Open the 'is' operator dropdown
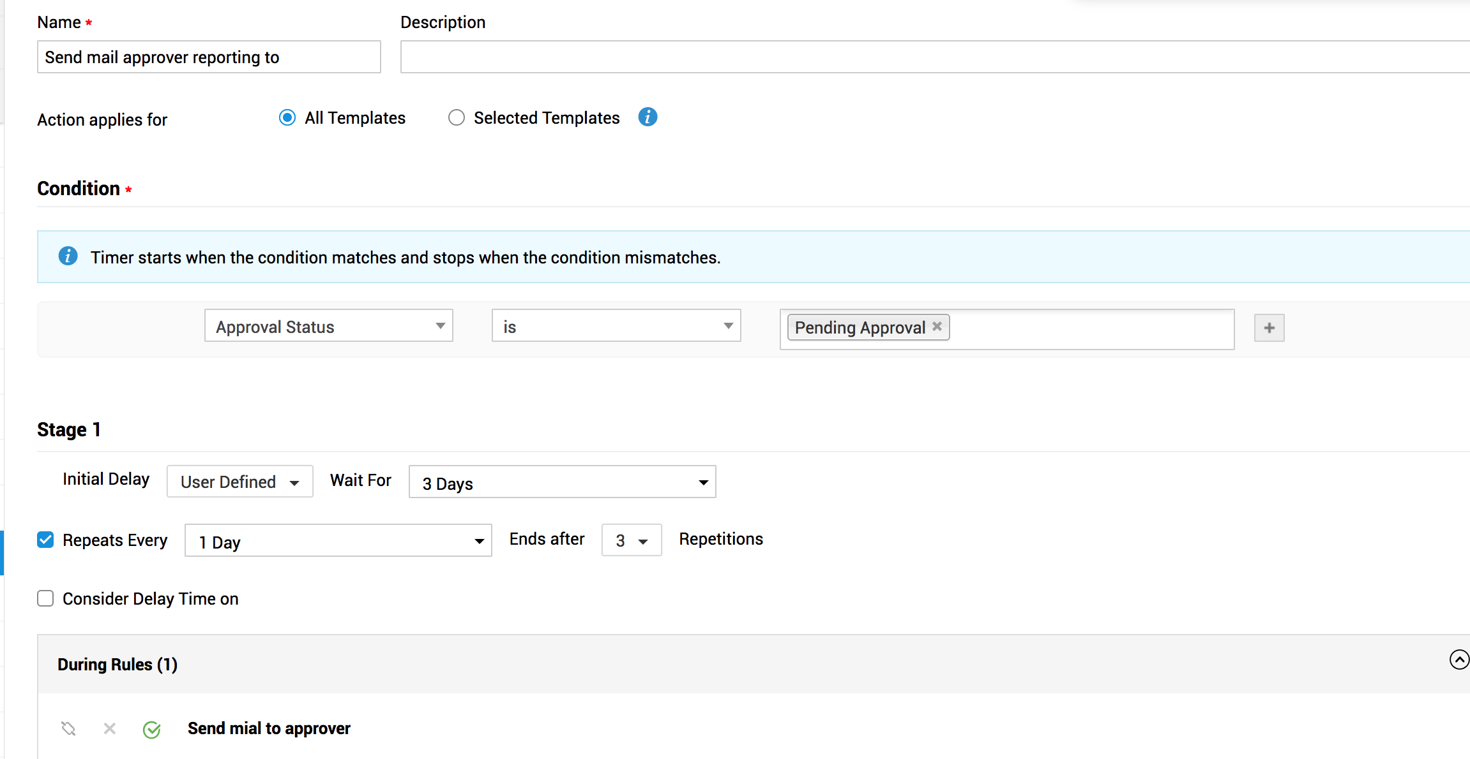The image size is (1470, 759). (x=616, y=326)
